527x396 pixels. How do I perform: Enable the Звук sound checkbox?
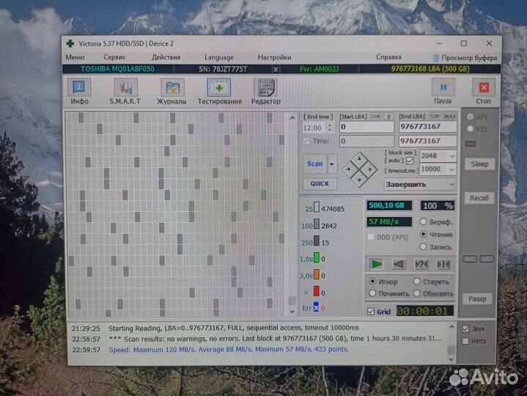pos(464,329)
